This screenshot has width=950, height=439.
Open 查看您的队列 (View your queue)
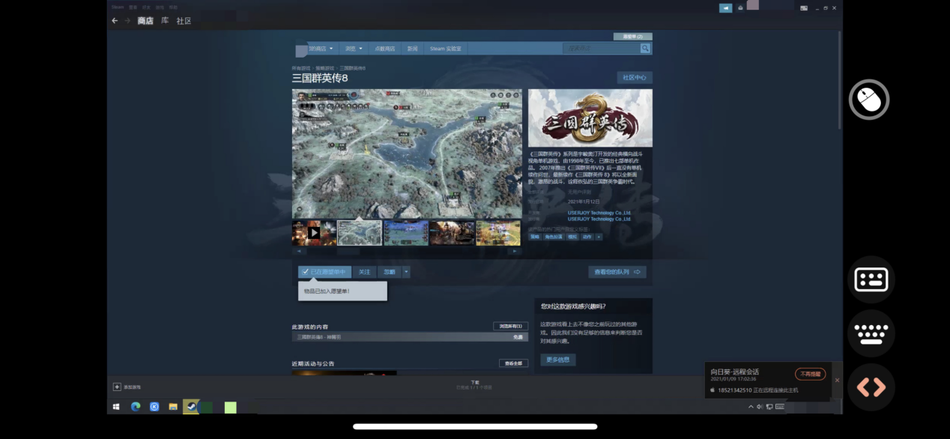617,272
